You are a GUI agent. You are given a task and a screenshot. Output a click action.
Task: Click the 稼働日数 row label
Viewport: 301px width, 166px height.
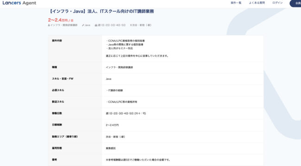point(57,113)
